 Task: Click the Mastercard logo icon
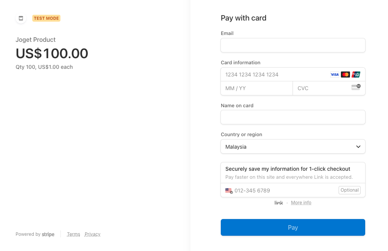pyautogui.click(x=345, y=75)
